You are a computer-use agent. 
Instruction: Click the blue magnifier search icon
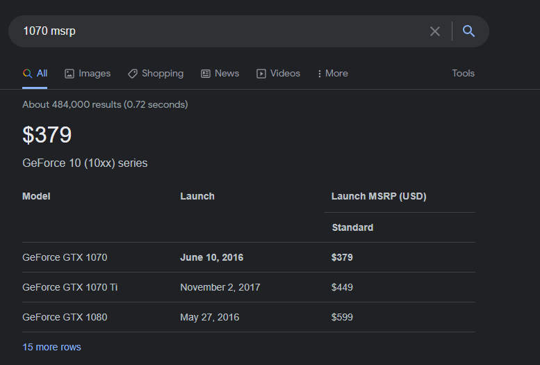point(468,31)
